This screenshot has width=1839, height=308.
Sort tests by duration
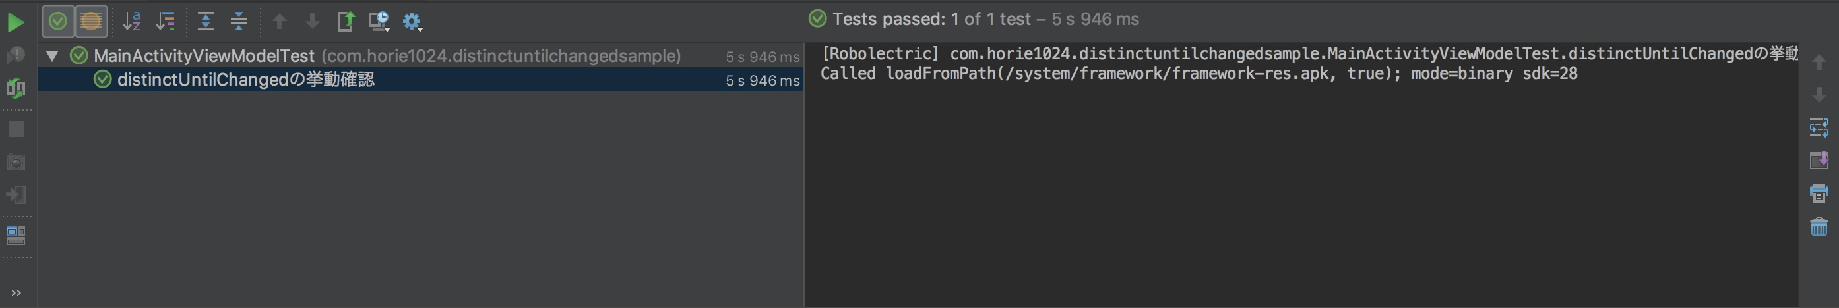[165, 21]
